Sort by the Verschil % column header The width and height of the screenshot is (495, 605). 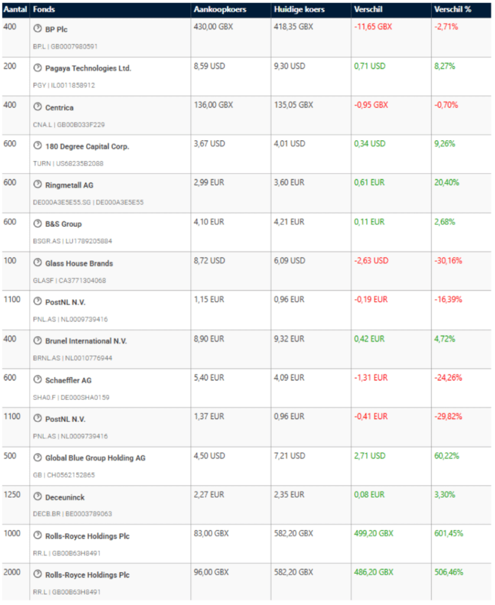(x=454, y=9)
